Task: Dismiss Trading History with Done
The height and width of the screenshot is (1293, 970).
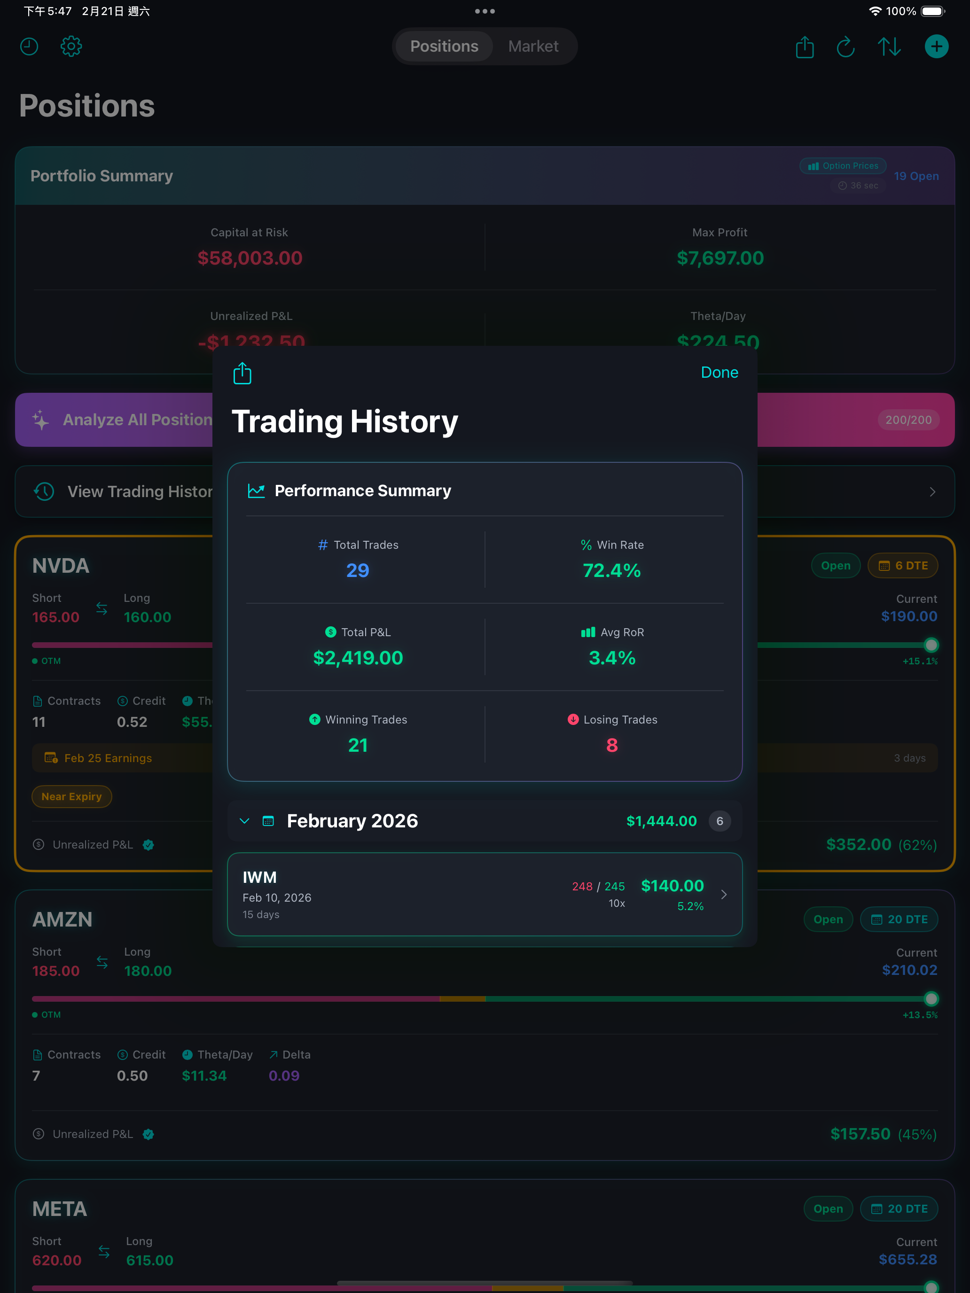Action: (x=719, y=373)
